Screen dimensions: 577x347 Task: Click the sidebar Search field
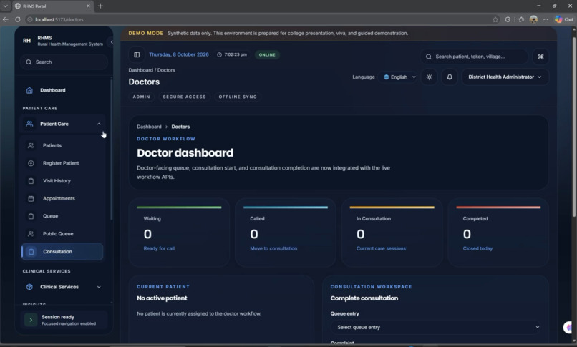click(64, 62)
